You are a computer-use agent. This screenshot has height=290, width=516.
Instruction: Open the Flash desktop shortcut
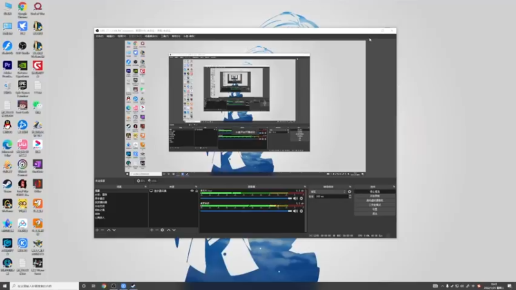click(7, 48)
